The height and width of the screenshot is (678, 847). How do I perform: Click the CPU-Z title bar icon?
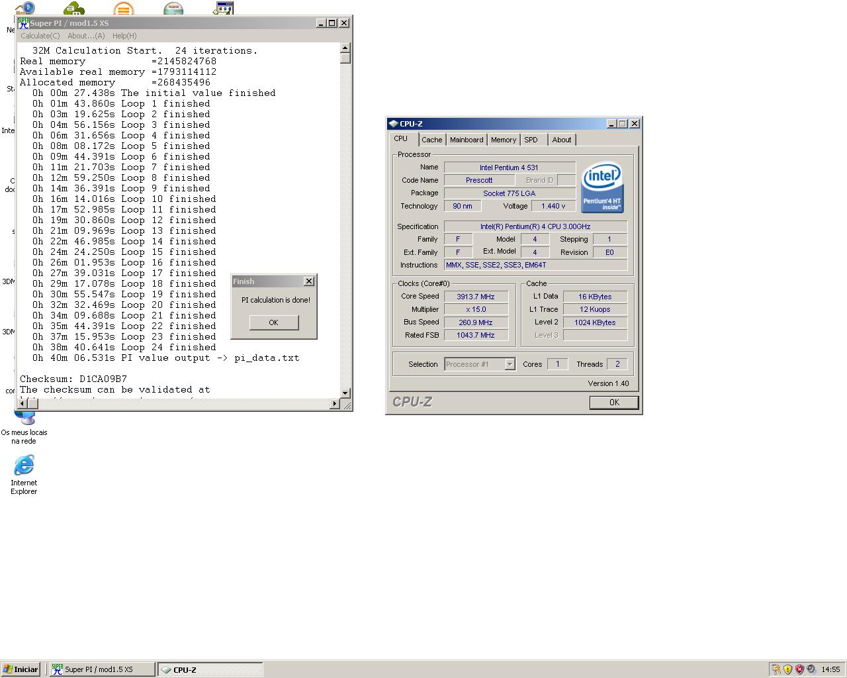[x=393, y=124]
